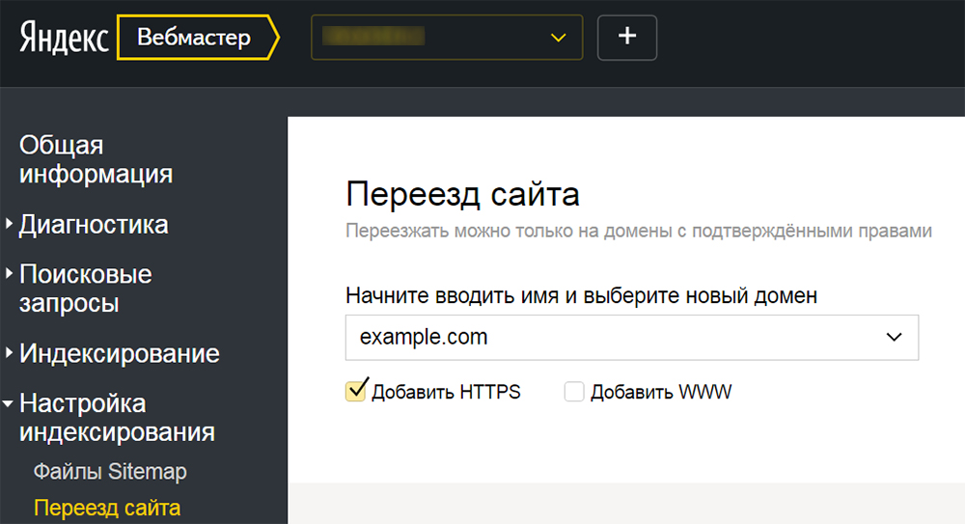Click the chevron in the example.com field
The height and width of the screenshot is (524, 965).
click(x=894, y=338)
